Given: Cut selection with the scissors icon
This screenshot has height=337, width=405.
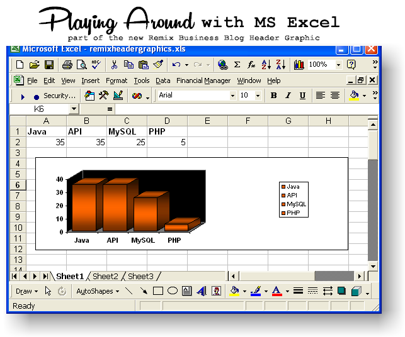Looking at the screenshot, I should coord(114,65).
